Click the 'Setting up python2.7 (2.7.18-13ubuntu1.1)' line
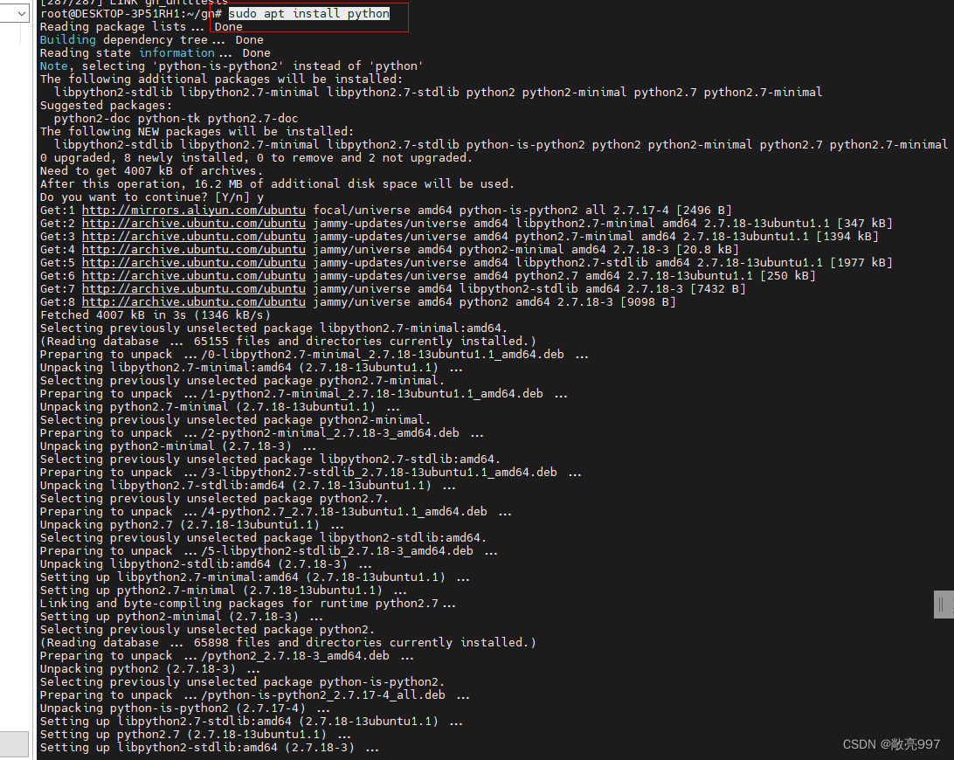The height and width of the screenshot is (760, 954). tap(195, 735)
